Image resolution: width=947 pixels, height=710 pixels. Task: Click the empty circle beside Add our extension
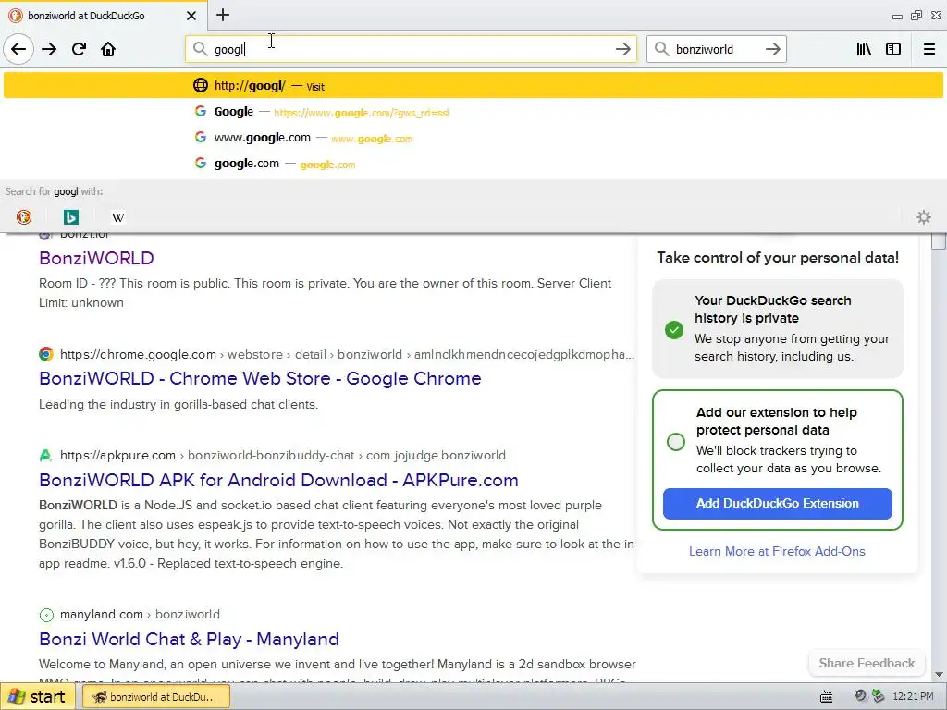coord(676,441)
